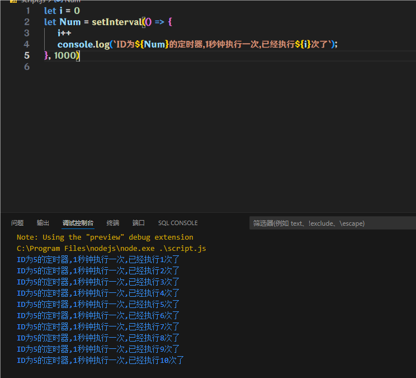The height and width of the screenshot is (378, 416).
Task: Click the node.exe .\script.js command line
Action: pyautogui.click(x=111, y=249)
